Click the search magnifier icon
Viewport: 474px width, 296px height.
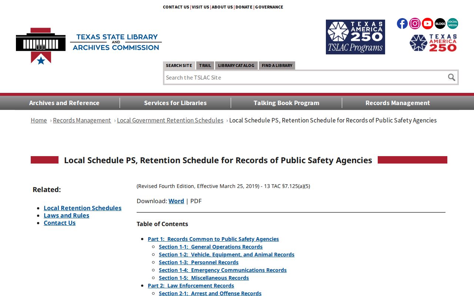tap(451, 77)
